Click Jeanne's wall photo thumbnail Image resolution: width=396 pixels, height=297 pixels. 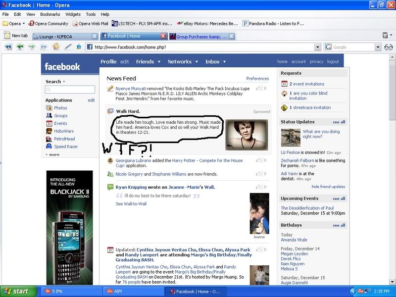[x=259, y=213]
